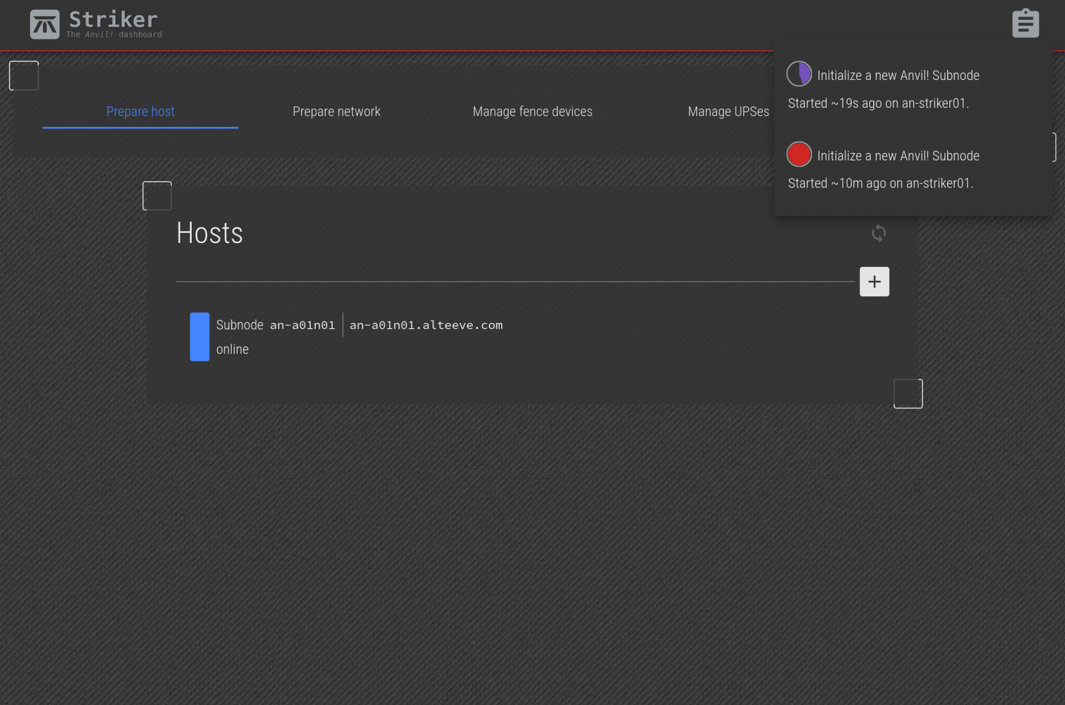Click the Striker title text
This screenshot has height=705, width=1065.
click(113, 19)
